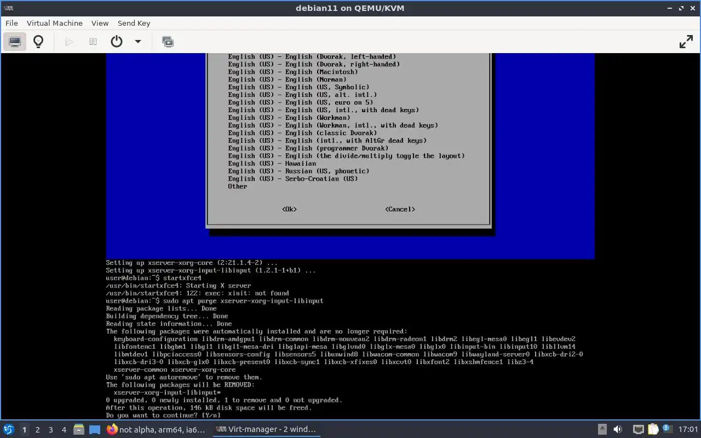Click the Run virtual machine play icon

(69, 42)
